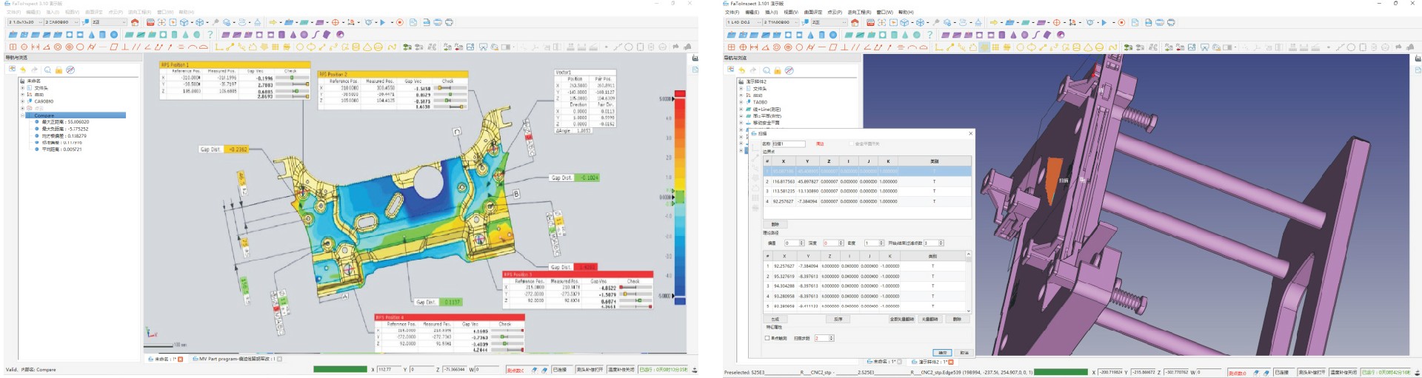Open 编辑(E) menu in right window
The image size is (1422, 378).
pyautogui.click(x=752, y=12)
